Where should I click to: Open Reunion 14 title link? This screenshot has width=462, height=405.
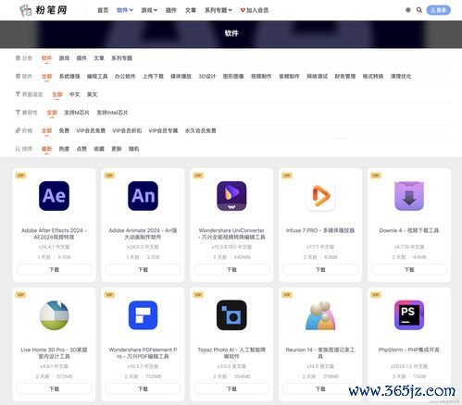pyautogui.click(x=320, y=353)
